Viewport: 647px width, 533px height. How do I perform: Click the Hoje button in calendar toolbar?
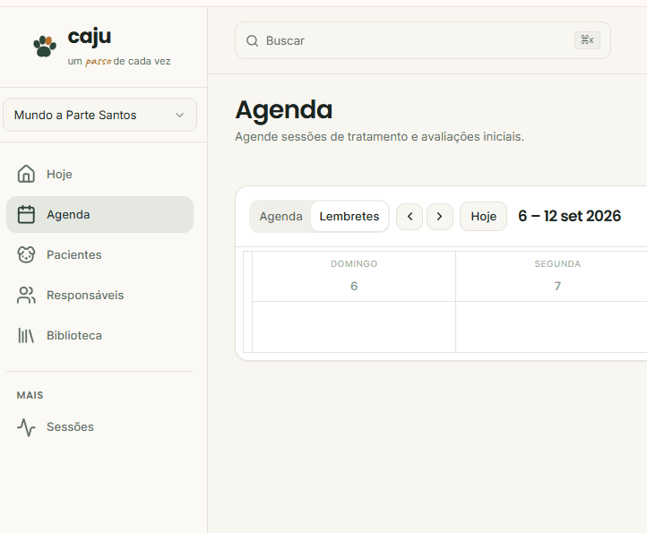[484, 216]
